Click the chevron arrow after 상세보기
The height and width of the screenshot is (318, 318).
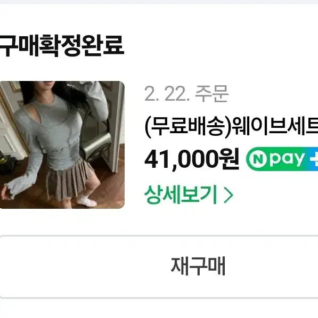click(x=228, y=195)
